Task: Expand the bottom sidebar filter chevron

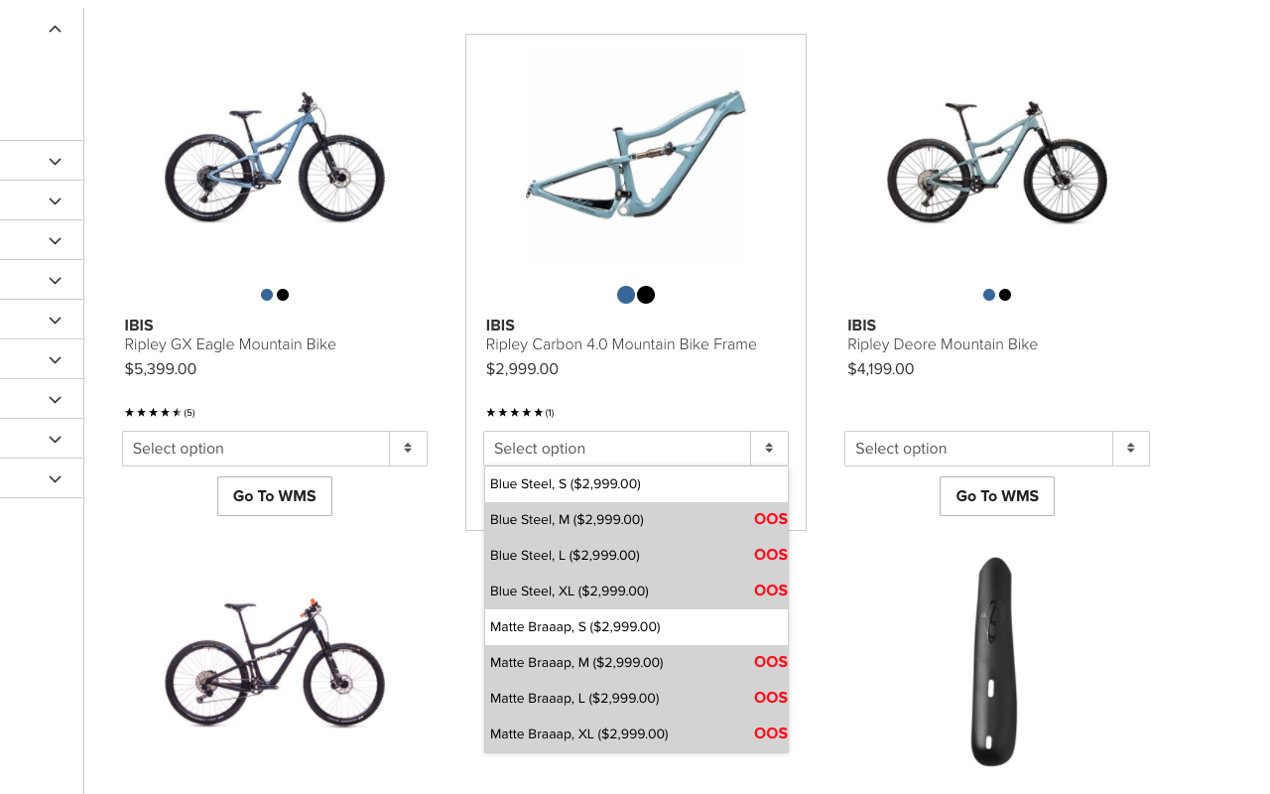Action: click(x=55, y=478)
